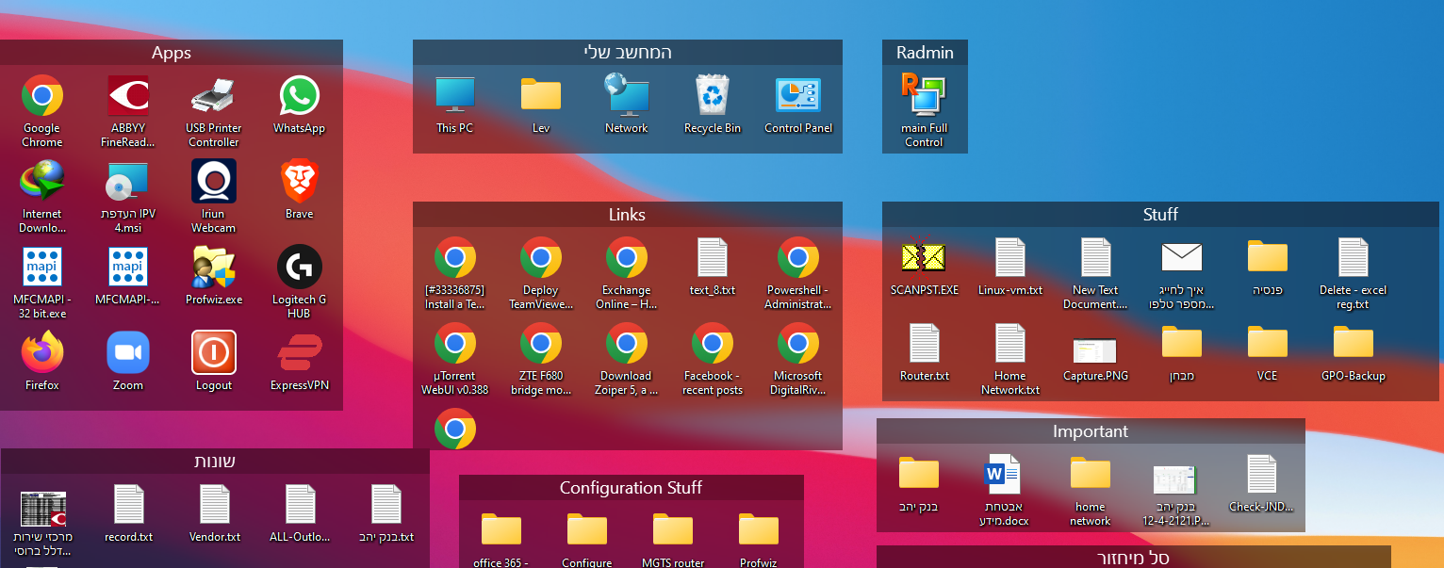Select the Logout shortcut icon
The height and width of the screenshot is (568, 1444).
point(214,352)
